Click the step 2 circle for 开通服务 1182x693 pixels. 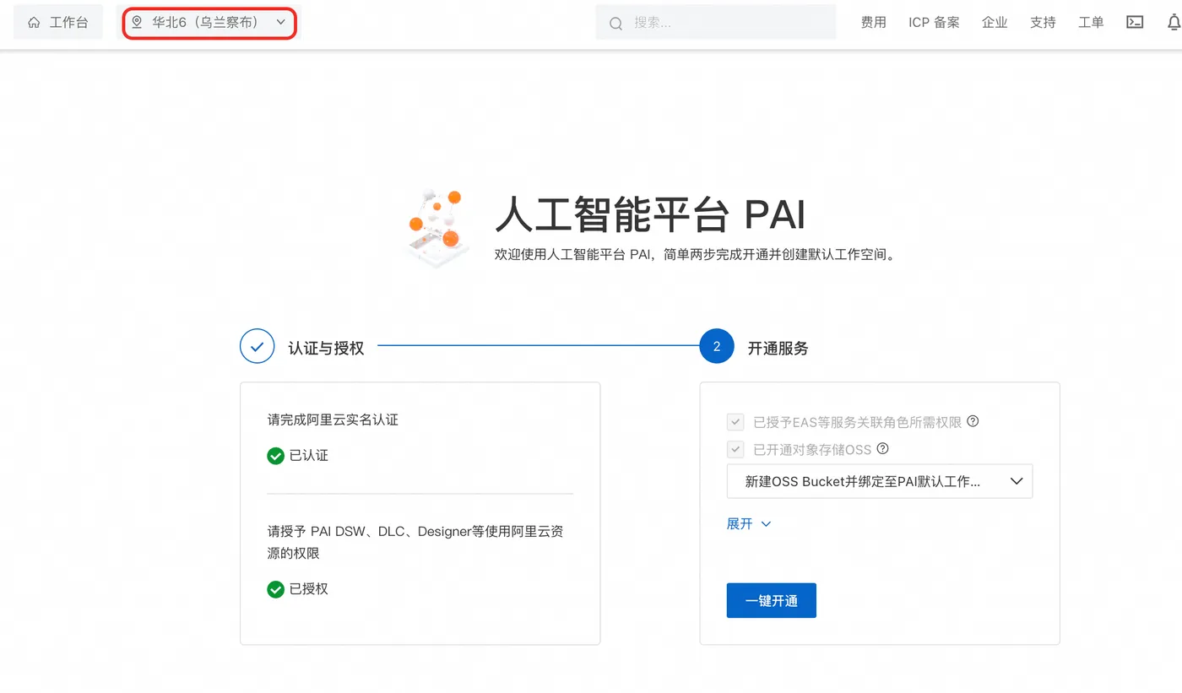click(x=717, y=346)
